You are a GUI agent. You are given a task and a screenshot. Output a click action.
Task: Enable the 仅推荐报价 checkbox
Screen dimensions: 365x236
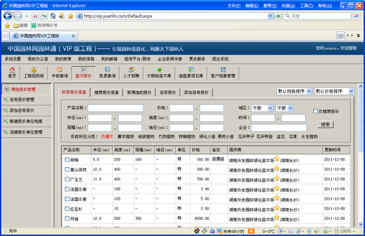315,111
